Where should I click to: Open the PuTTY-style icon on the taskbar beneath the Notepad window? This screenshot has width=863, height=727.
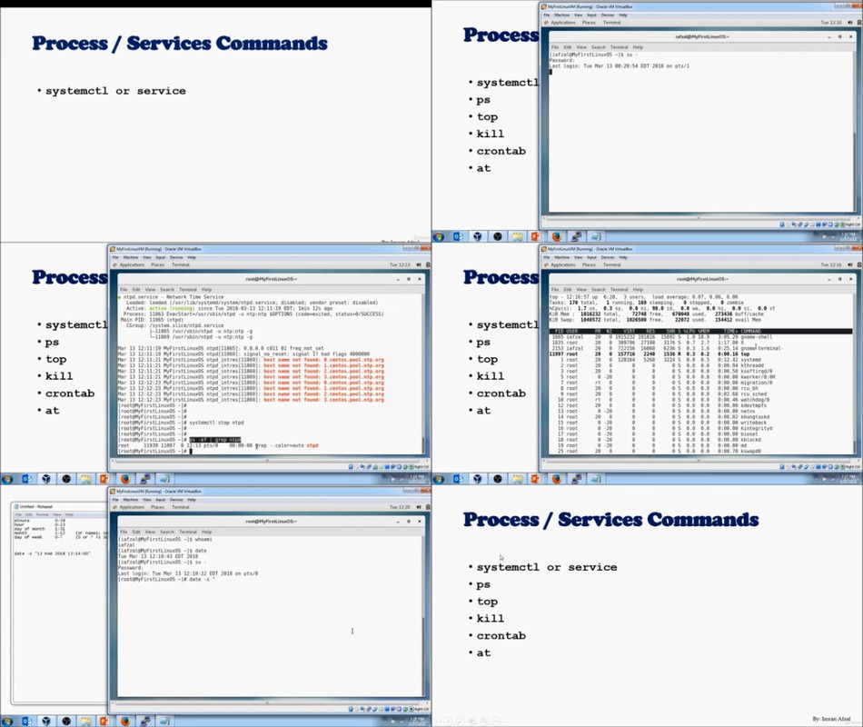point(145,721)
